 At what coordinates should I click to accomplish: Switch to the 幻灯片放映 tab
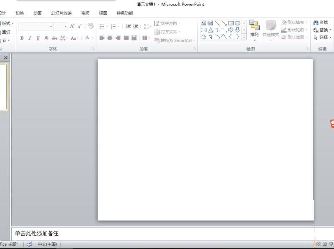(61, 13)
